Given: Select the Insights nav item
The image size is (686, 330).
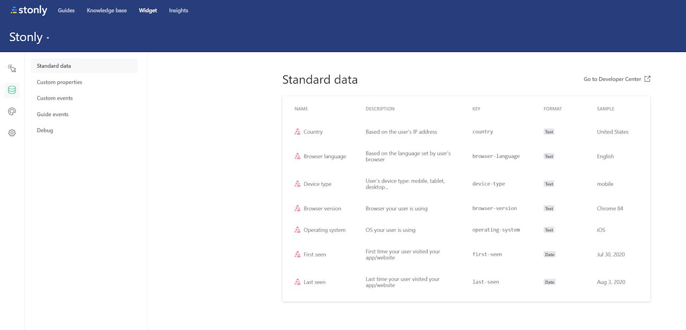Looking at the screenshot, I should [x=178, y=10].
